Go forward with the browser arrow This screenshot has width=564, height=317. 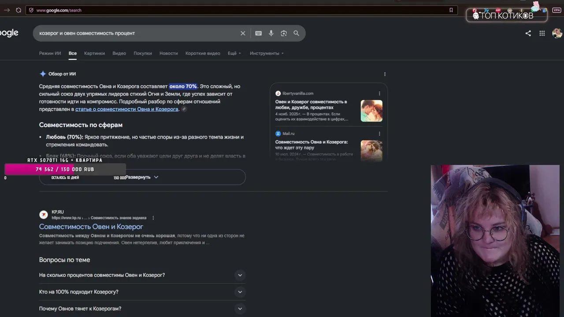pos(7,10)
